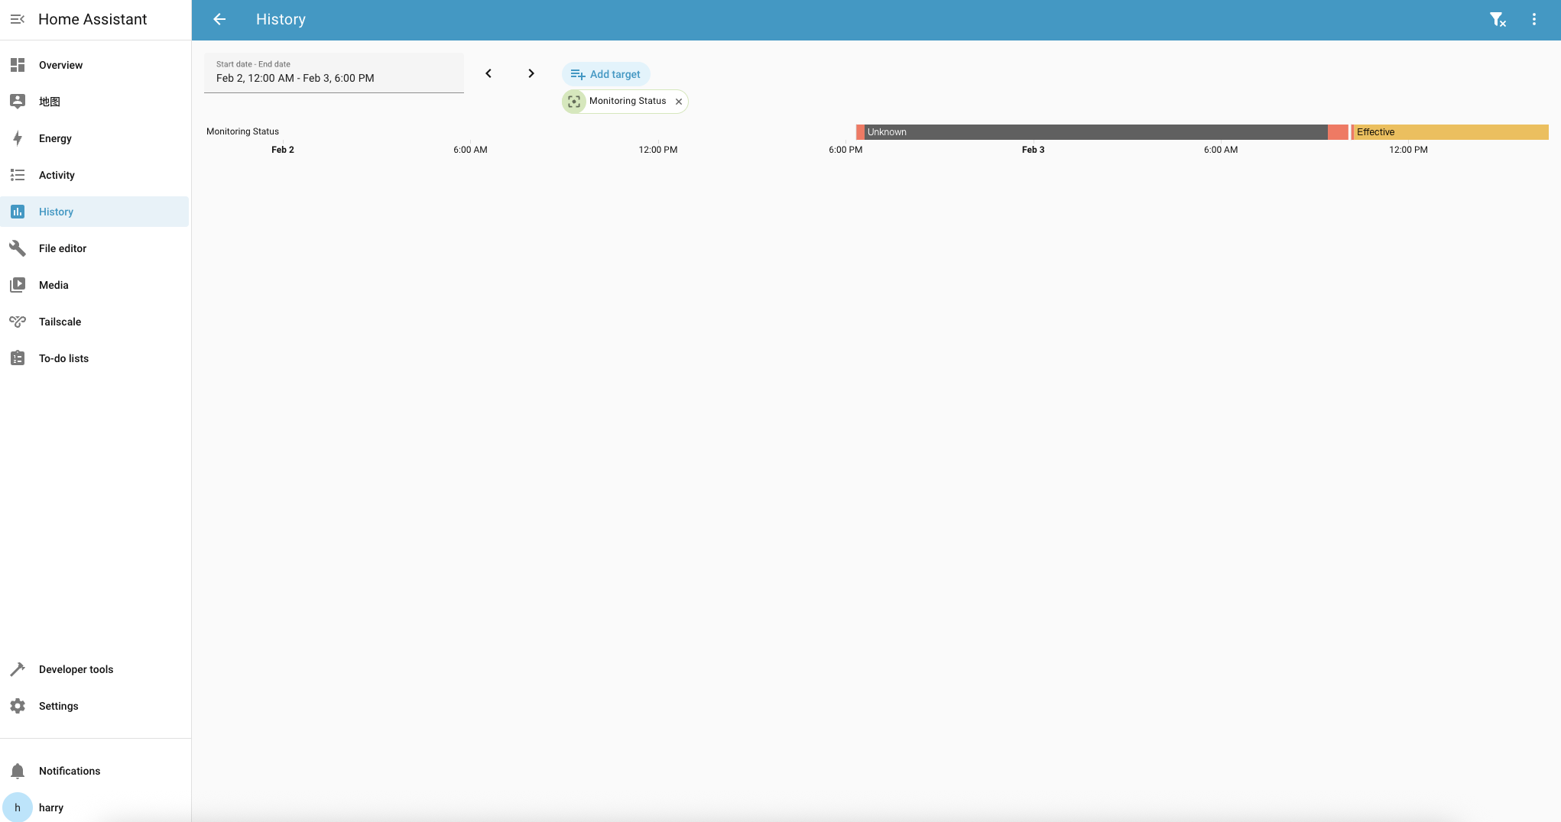Click the Monitoring Status chip icon
The width and height of the screenshot is (1561, 822).
coord(574,102)
